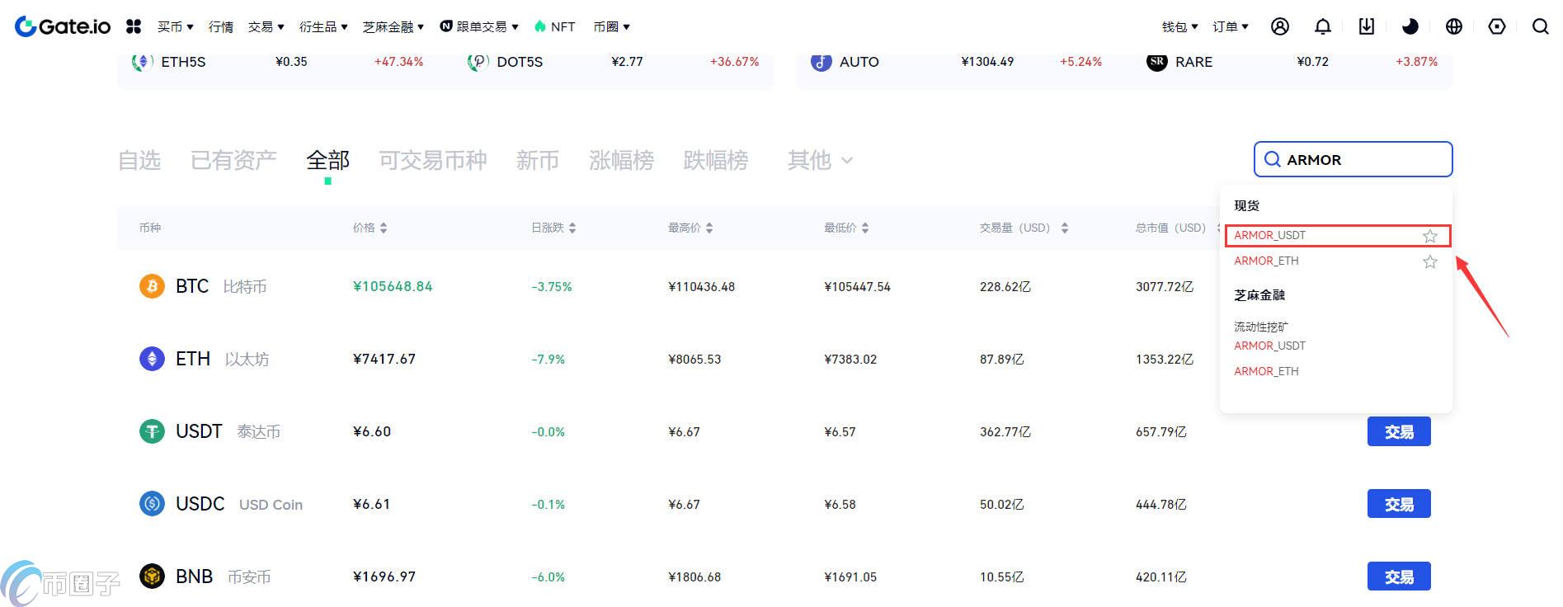
Task: Sort by daily change column arrows
Action: tap(572, 228)
